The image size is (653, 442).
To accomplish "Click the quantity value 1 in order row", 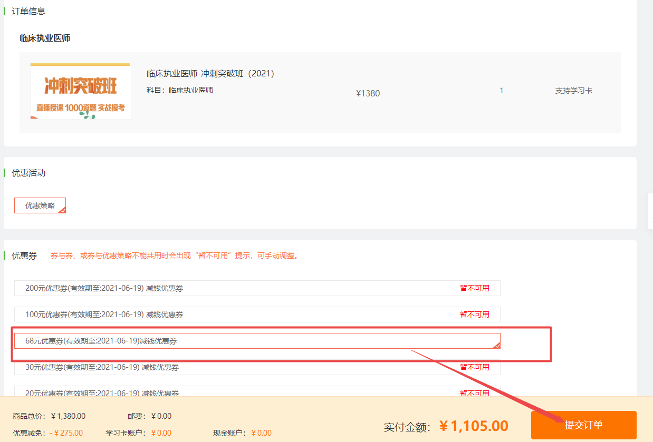I will pyautogui.click(x=501, y=91).
